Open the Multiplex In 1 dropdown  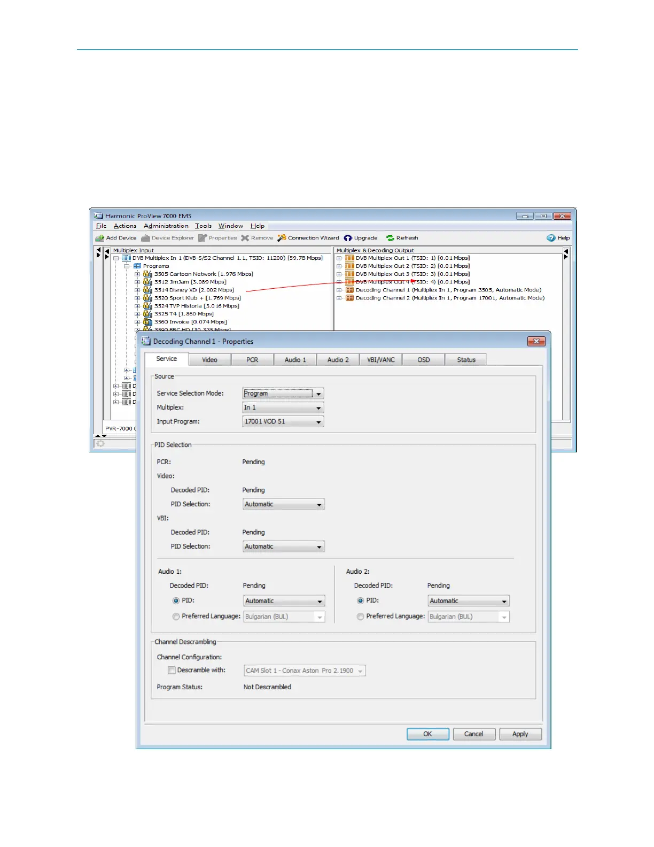tap(283, 407)
